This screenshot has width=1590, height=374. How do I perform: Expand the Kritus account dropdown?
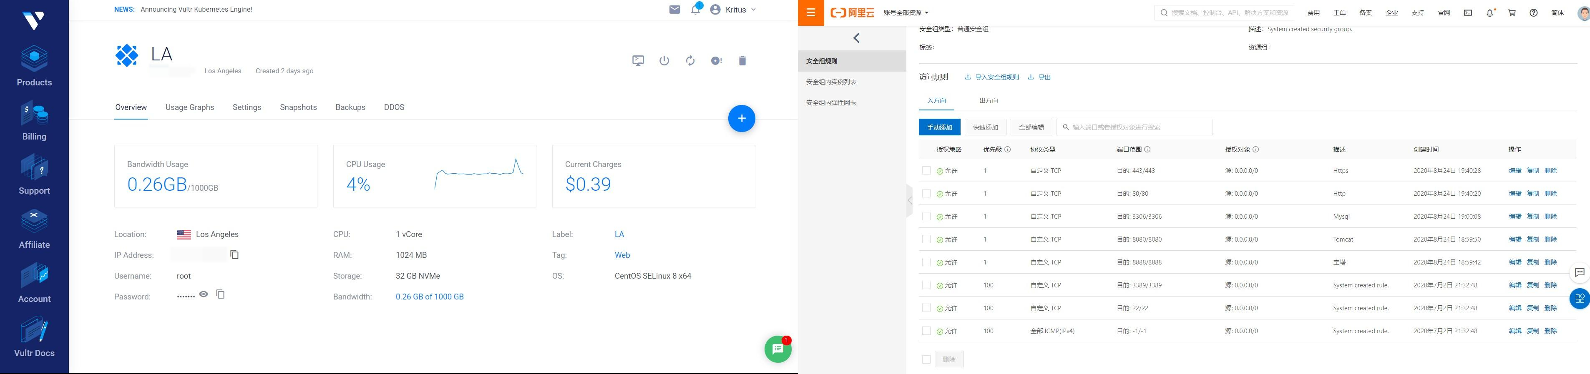[x=733, y=10]
